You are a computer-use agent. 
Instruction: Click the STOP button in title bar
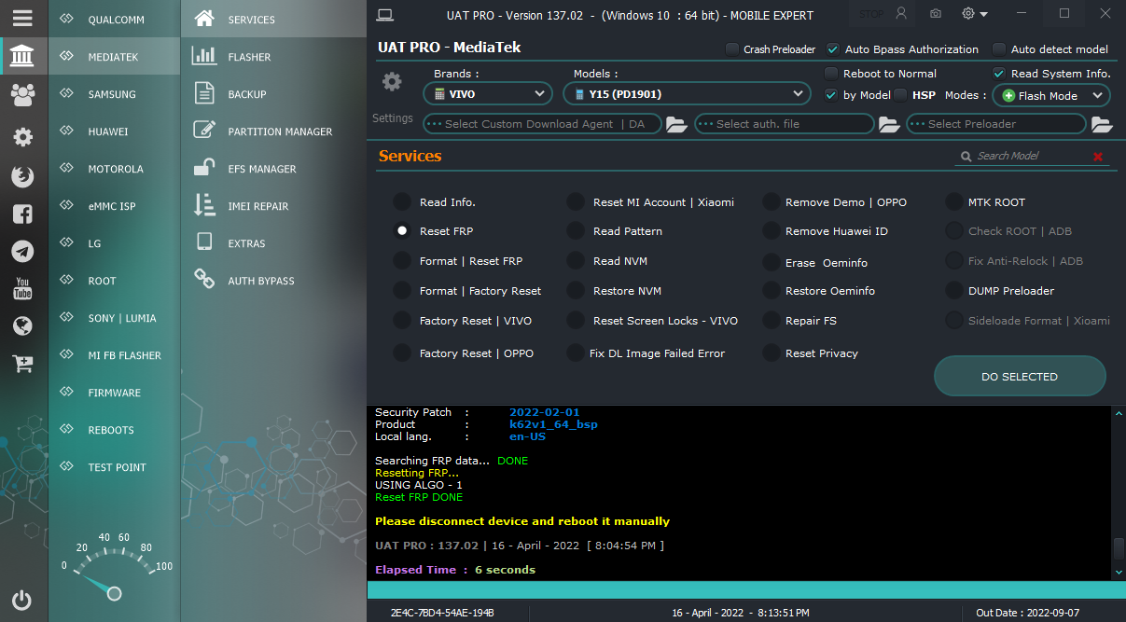(871, 14)
